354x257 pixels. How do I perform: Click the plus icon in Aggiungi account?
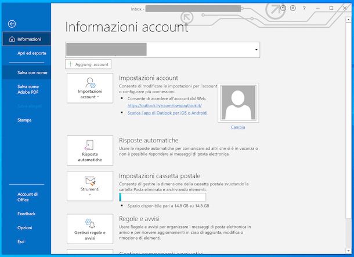click(70, 64)
